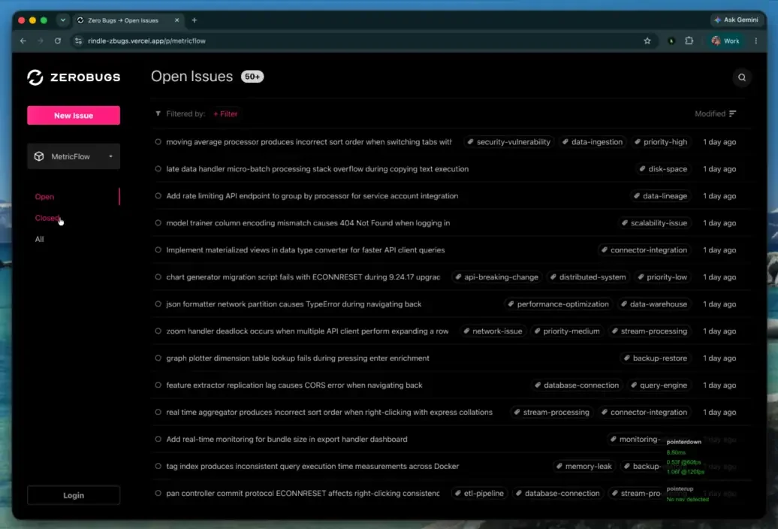Bookmark this page with the star icon
The image size is (778, 529).
(647, 41)
